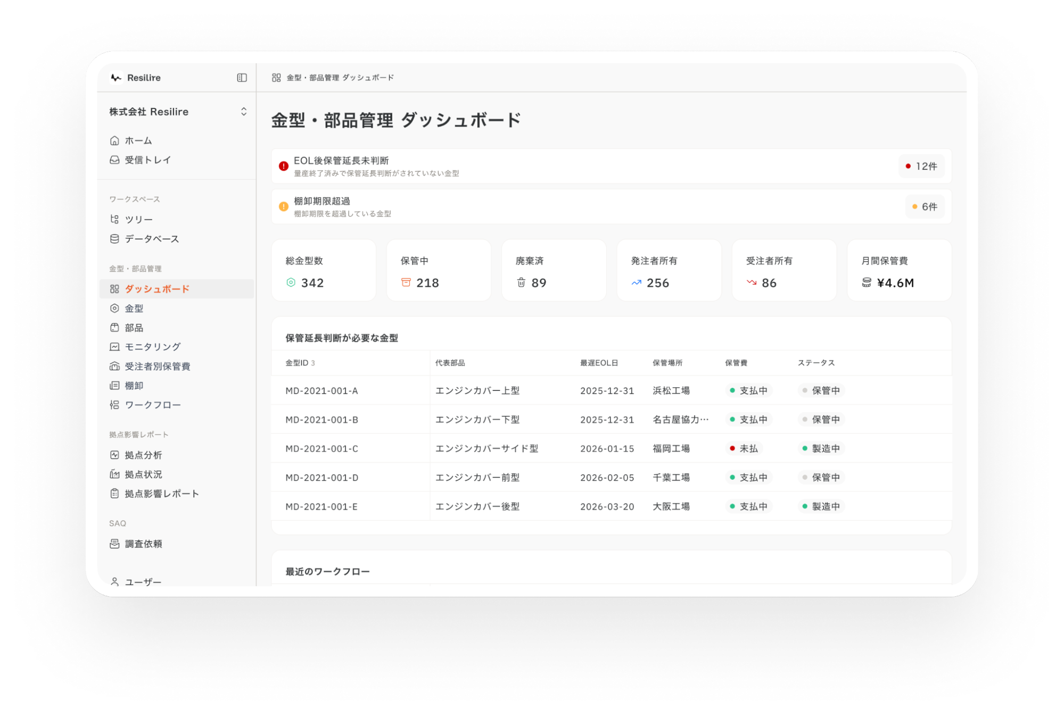This screenshot has width=1064, height=717.
Task: Open the MD-2021-001-A table row
Action: pyautogui.click(x=321, y=391)
